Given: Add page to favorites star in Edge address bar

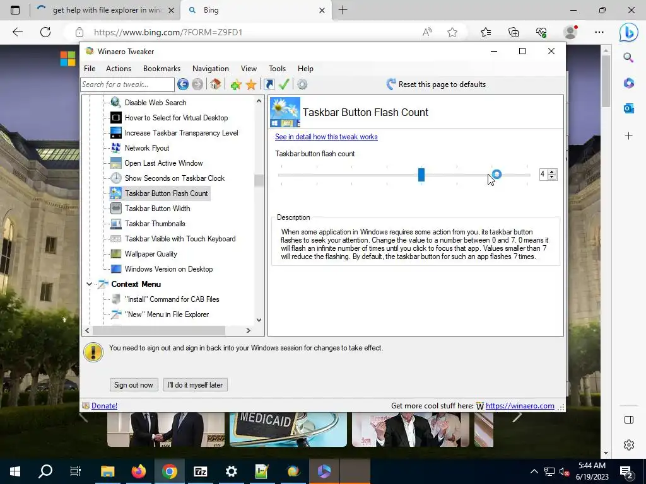Looking at the screenshot, I should click(452, 32).
